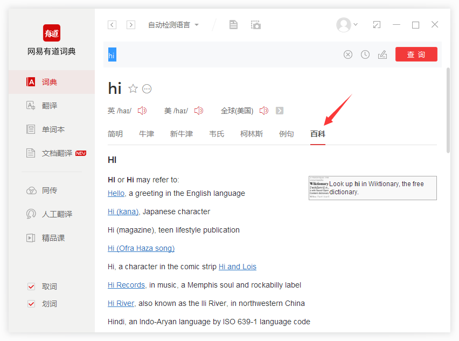Clear the search box with the X icon

point(347,54)
